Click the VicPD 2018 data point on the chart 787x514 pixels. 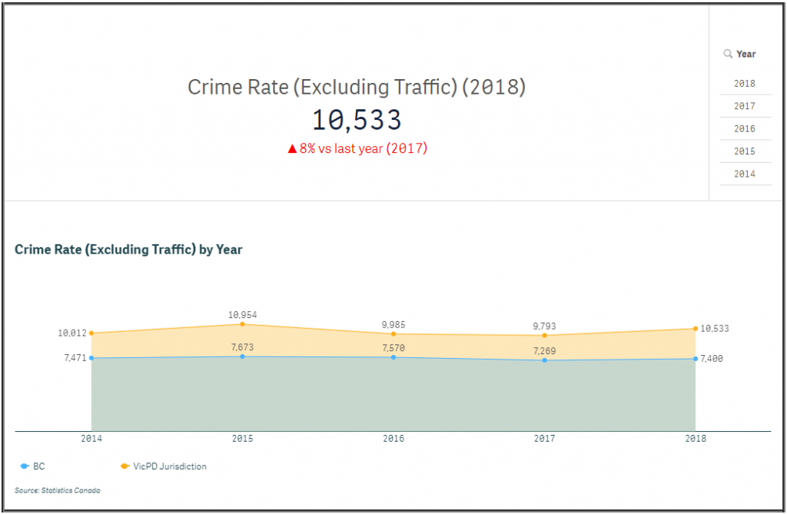(696, 329)
